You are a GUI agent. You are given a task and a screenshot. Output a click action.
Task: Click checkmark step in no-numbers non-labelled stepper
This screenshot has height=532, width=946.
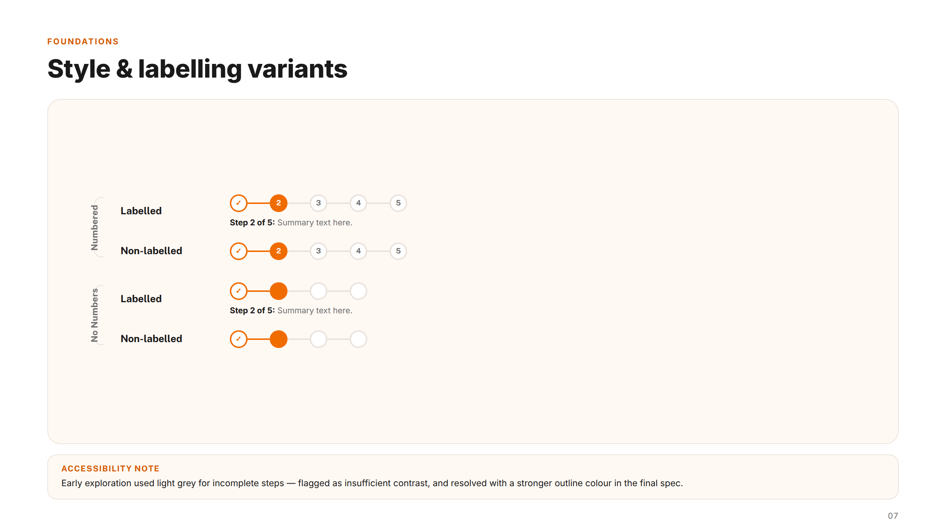coord(238,339)
